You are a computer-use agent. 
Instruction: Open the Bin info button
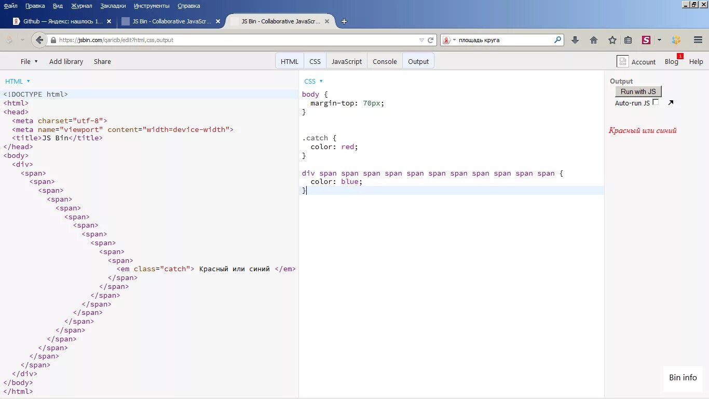pyautogui.click(x=683, y=378)
